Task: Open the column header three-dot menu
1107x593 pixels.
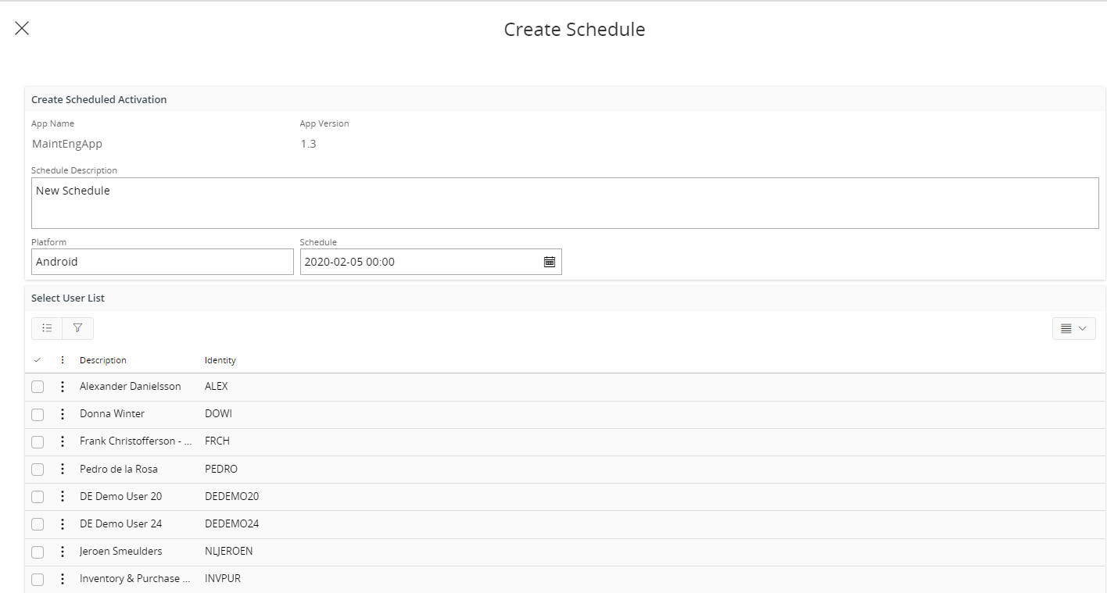Action: [63, 360]
